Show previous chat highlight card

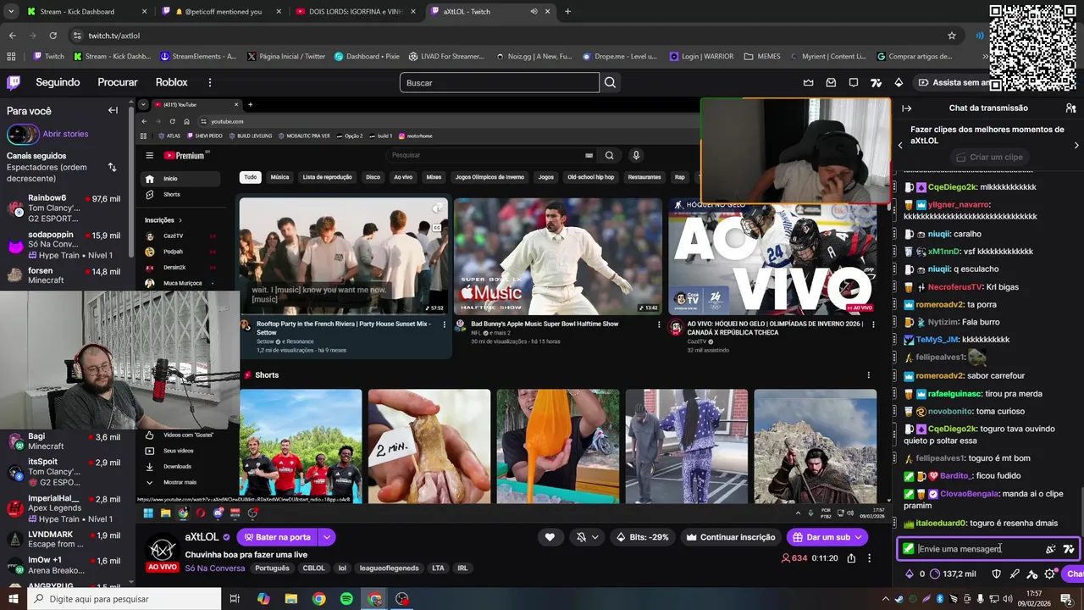(x=900, y=145)
